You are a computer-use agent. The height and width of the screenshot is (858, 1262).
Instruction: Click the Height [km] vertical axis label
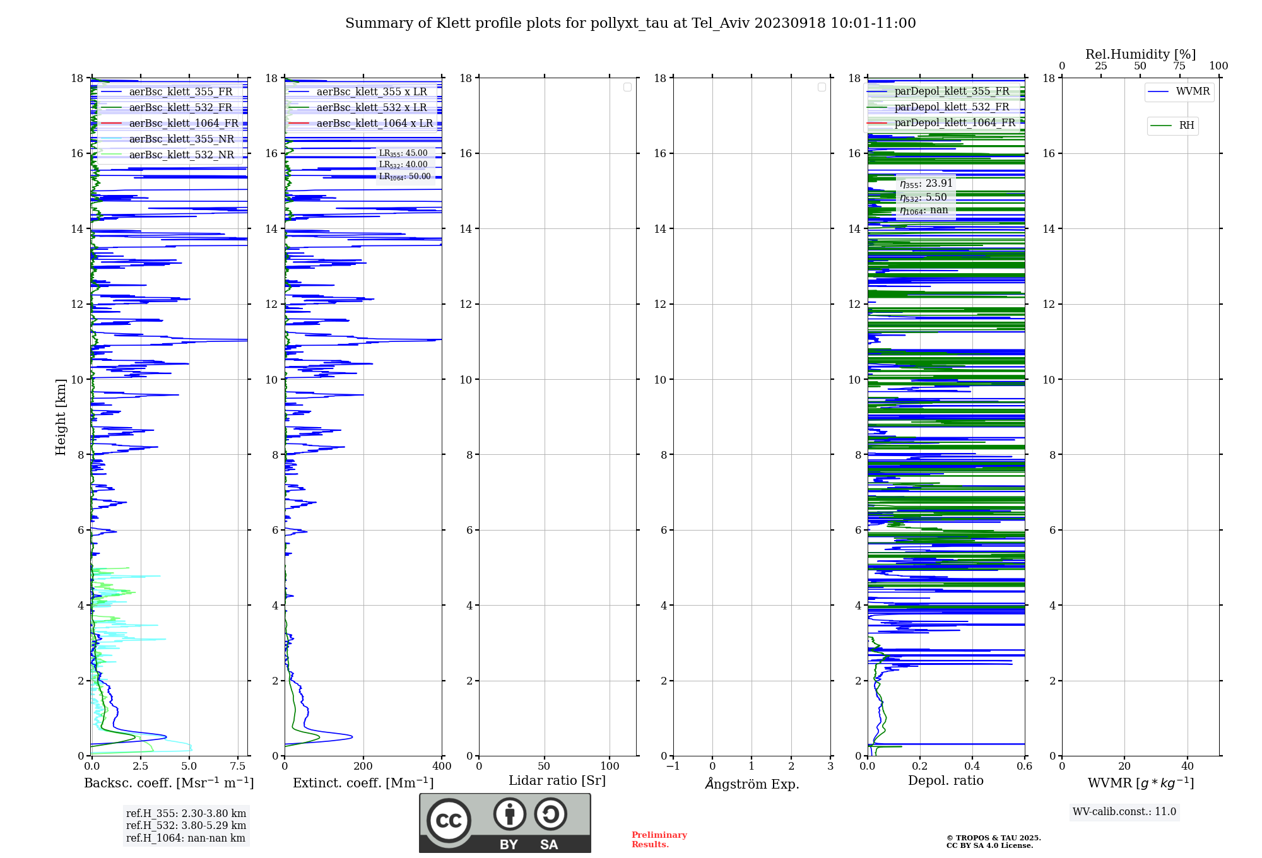61,417
